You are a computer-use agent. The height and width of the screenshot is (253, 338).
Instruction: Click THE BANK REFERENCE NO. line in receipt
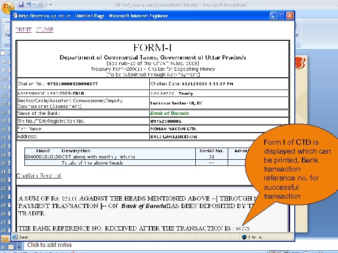click(x=134, y=228)
